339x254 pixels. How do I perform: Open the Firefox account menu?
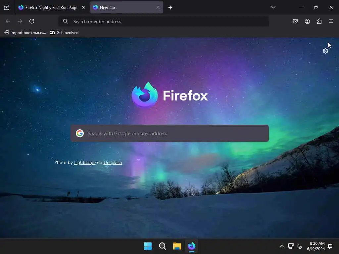(x=307, y=21)
